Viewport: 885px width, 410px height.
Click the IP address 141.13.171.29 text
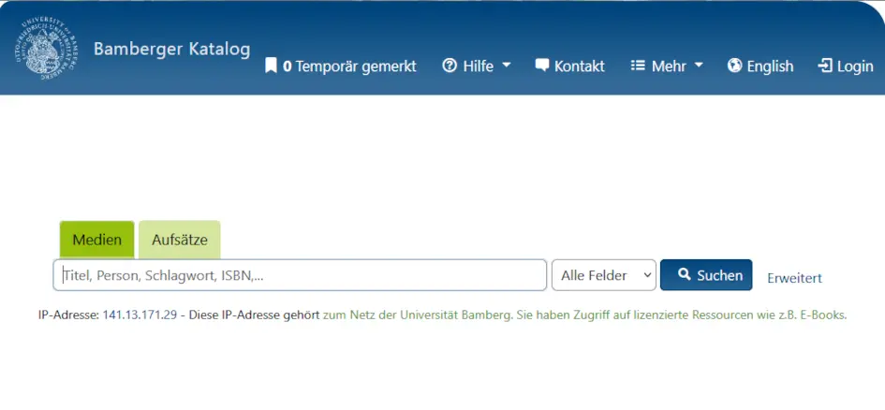pyautogui.click(x=140, y=315)
